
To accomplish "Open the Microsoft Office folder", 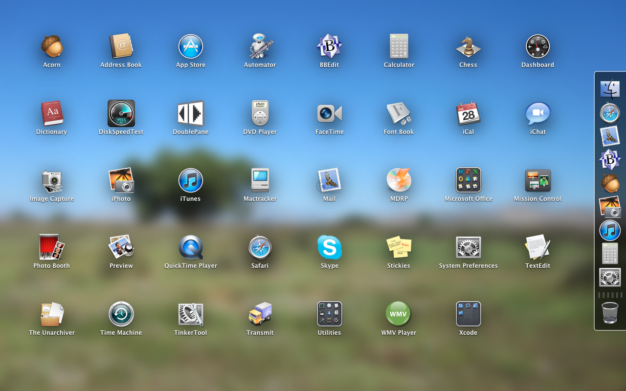I will tap(468, 180).
